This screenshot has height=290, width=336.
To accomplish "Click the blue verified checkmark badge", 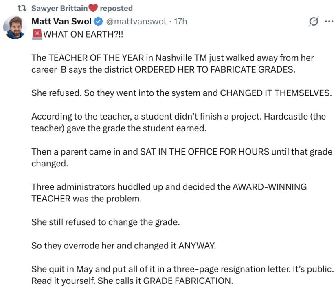I will 99,22.
